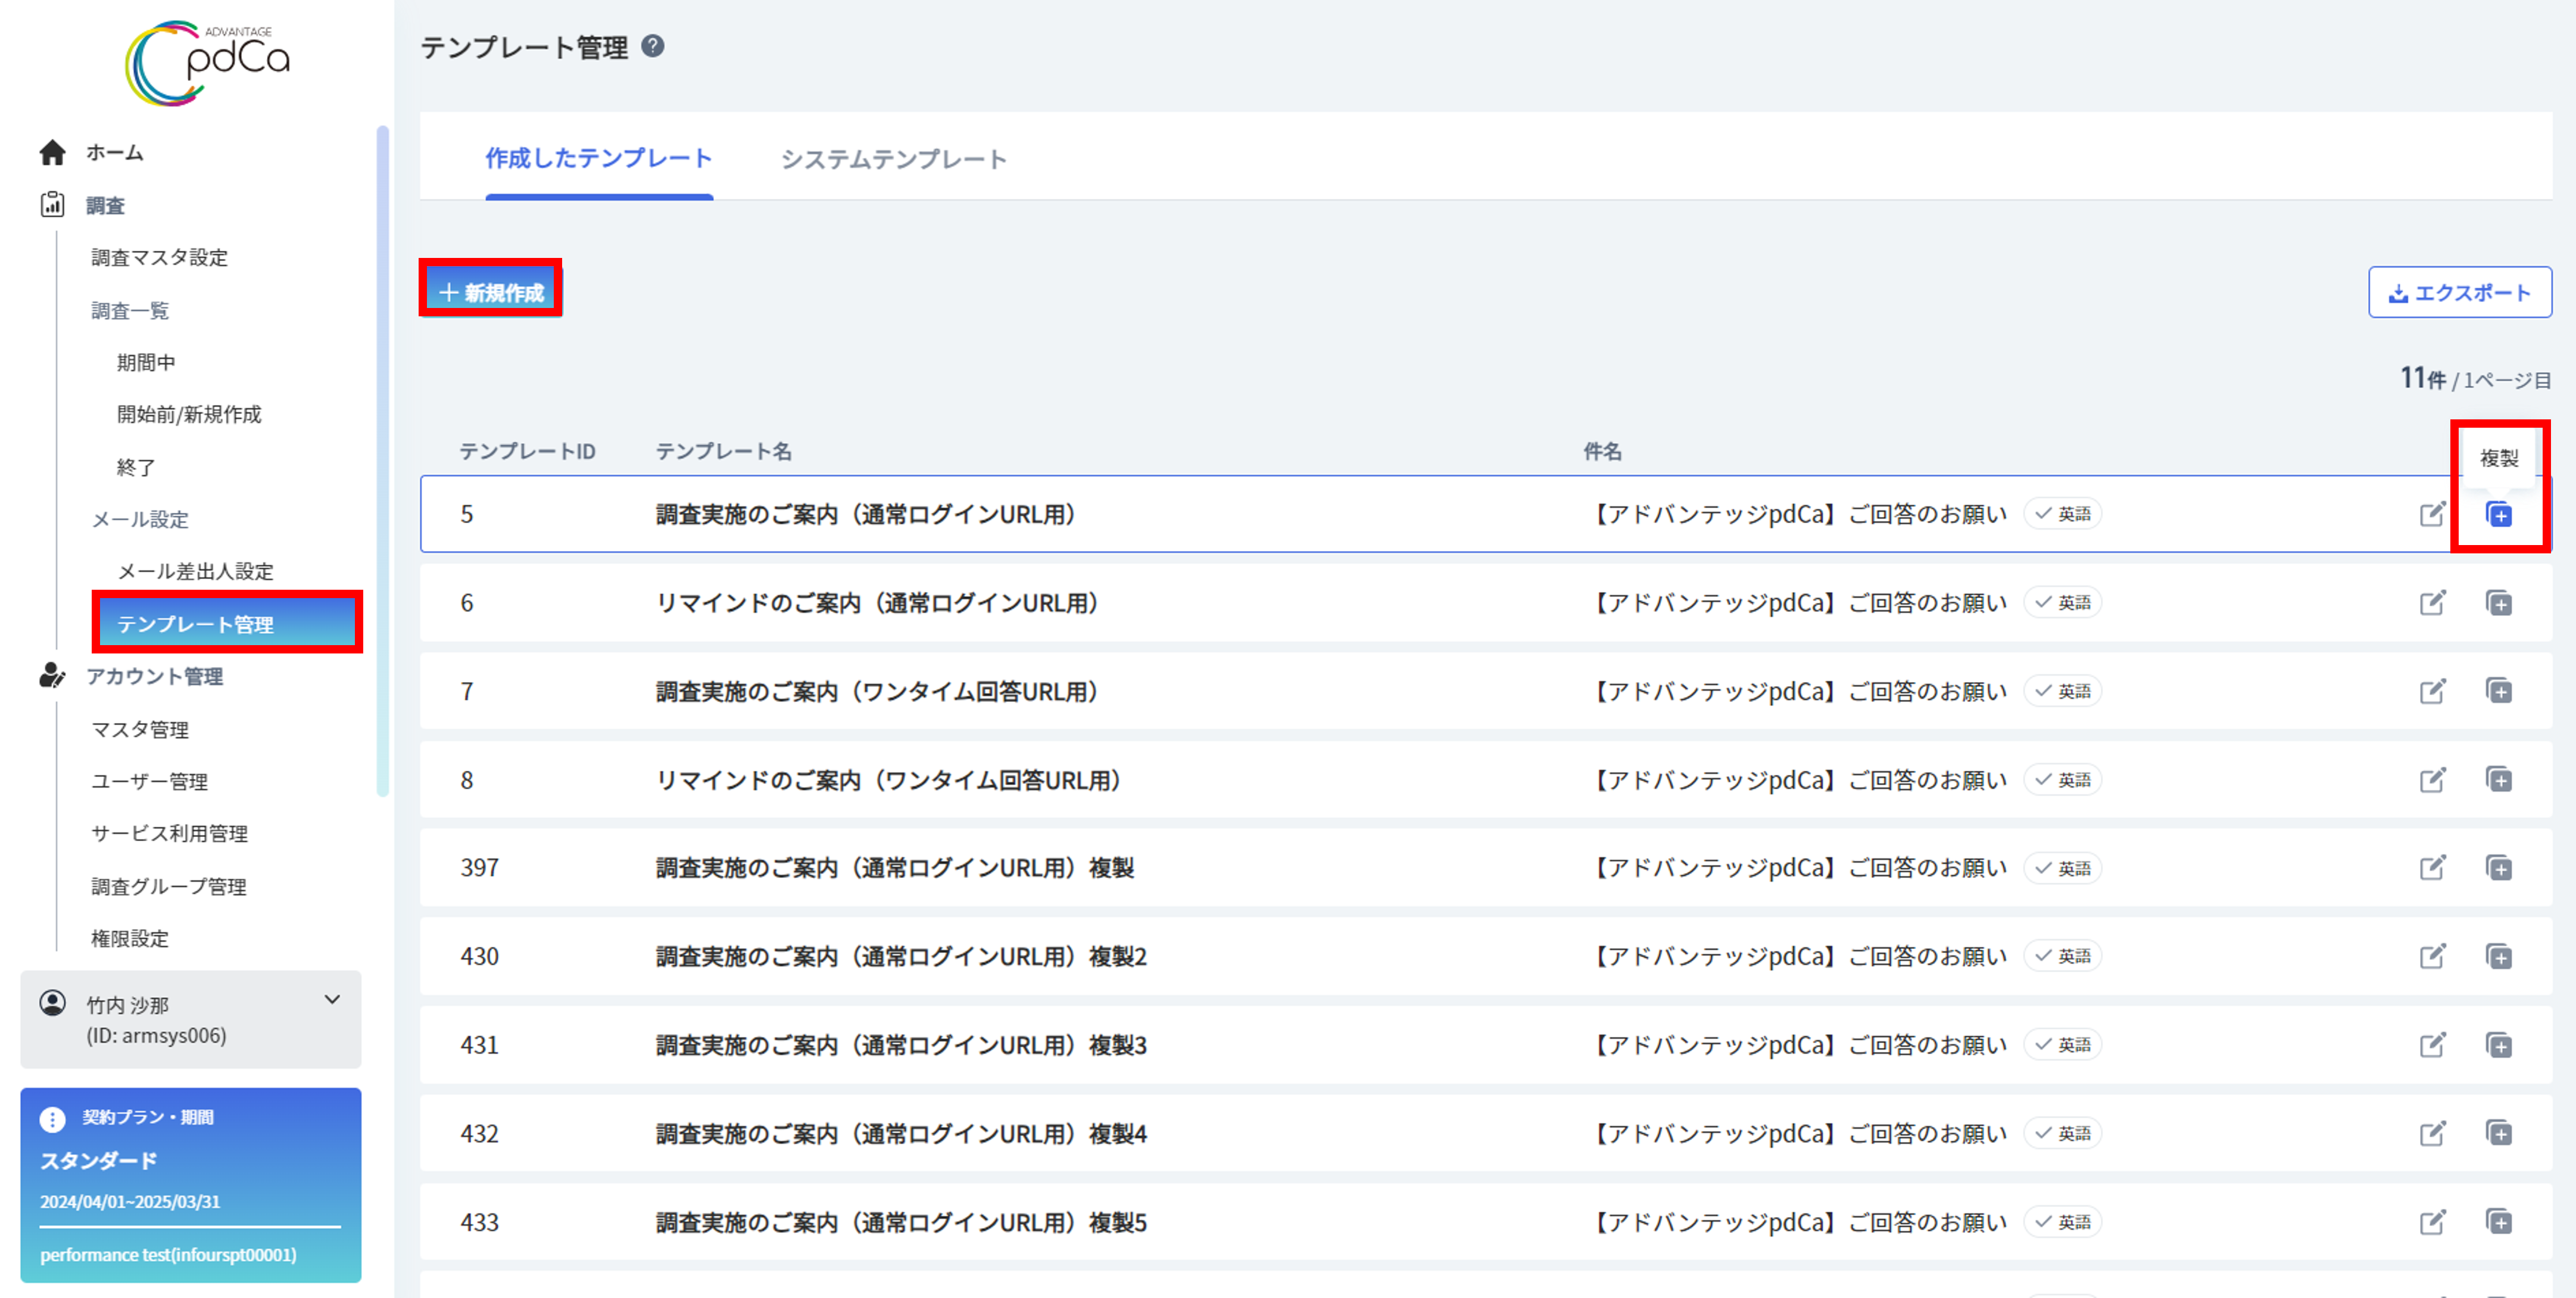Screen dimensions: 2576x1298
Task: Expand the 竹内 沙那 account chevron
Action: click(332, 1000)
